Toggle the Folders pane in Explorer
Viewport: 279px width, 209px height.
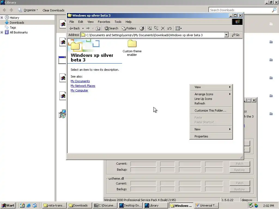click(x=129, y=28)
